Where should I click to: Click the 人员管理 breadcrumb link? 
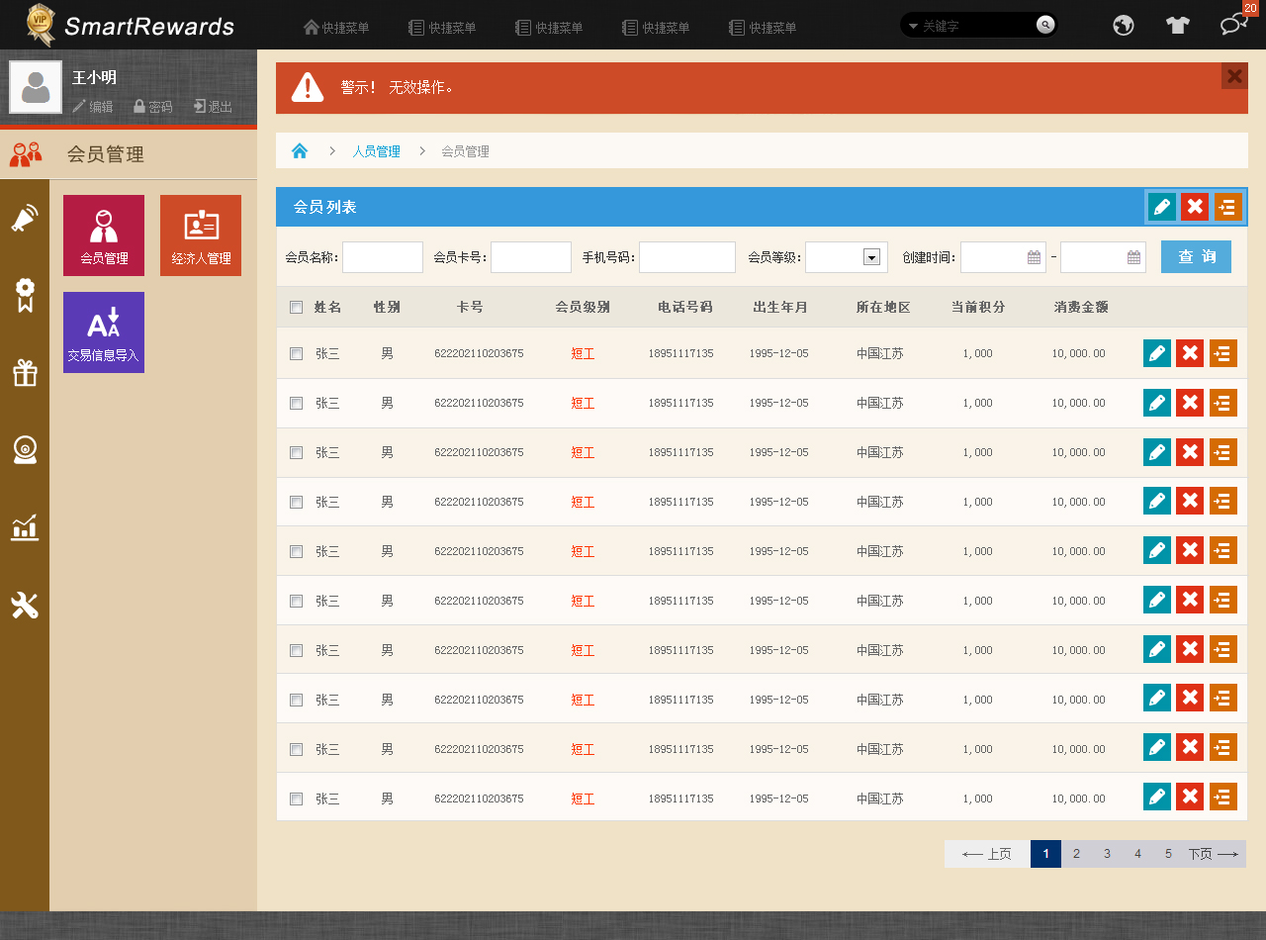(377, 152)
